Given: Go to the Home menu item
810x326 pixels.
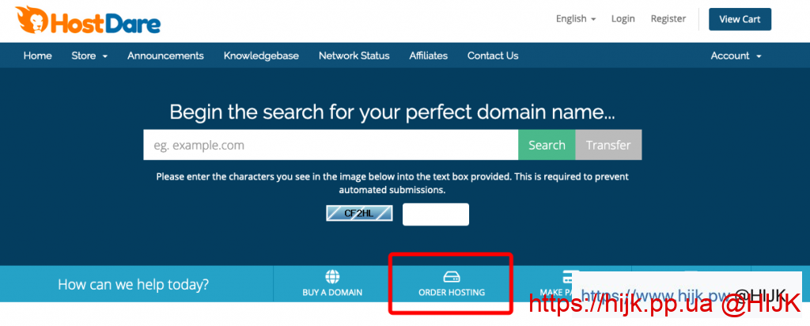Looking at the screenshot, I should click(37, 55).
